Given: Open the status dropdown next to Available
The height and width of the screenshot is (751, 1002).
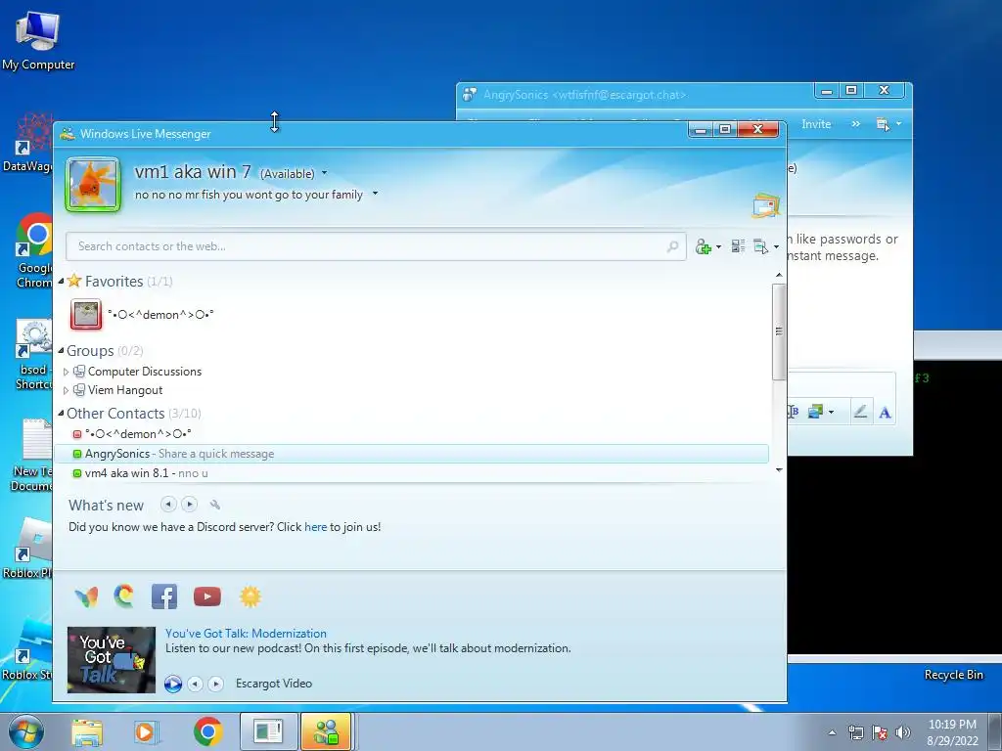Looking at the screenshot, I should [x=324, y=173].
